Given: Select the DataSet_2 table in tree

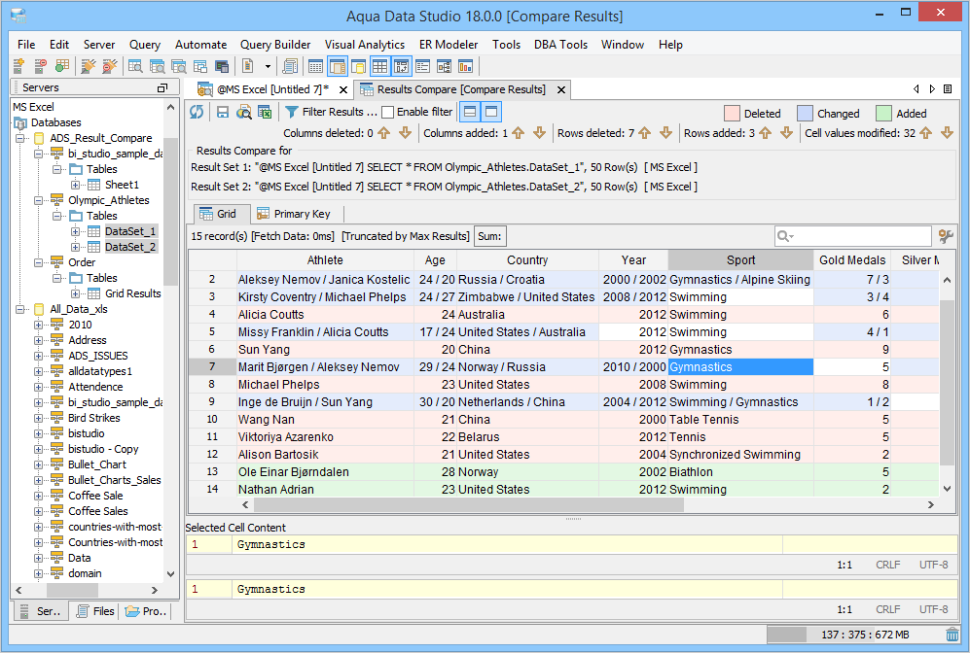Looking at the screenshot, I should 130,247.
